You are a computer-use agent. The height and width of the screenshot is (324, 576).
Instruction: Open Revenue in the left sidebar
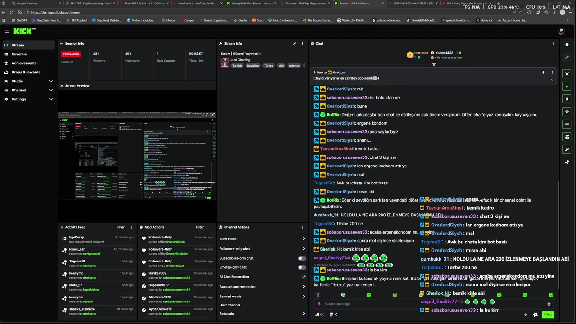click(29, 54)
